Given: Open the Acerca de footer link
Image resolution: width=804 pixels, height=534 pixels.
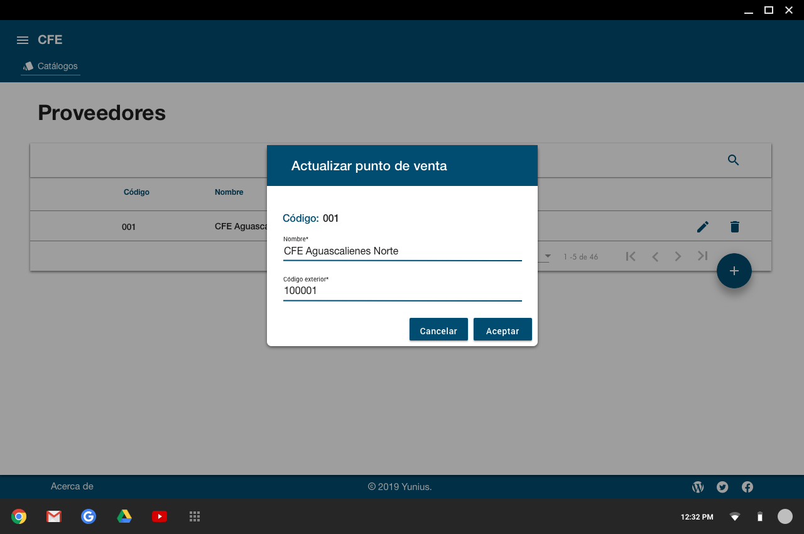Looking at the screenshot, I should pos(72,486).
